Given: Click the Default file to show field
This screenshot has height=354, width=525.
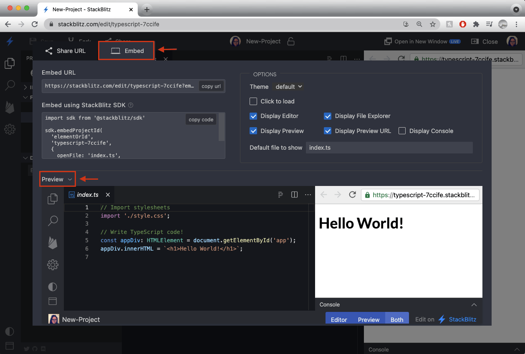Looking at the screenshot, I should coord(389,148).
